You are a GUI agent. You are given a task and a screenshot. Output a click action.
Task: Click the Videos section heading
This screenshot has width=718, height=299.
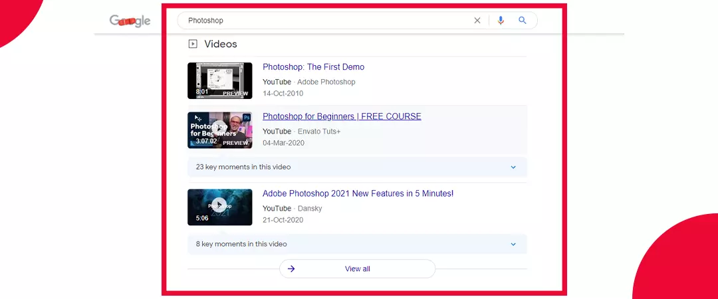tap(221, 44)
